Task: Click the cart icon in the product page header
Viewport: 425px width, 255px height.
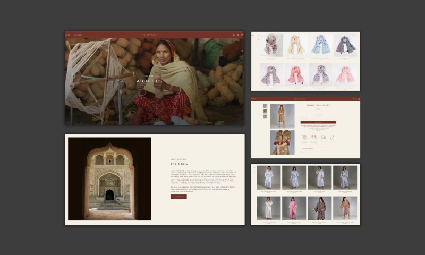Action: pos(359,99)
